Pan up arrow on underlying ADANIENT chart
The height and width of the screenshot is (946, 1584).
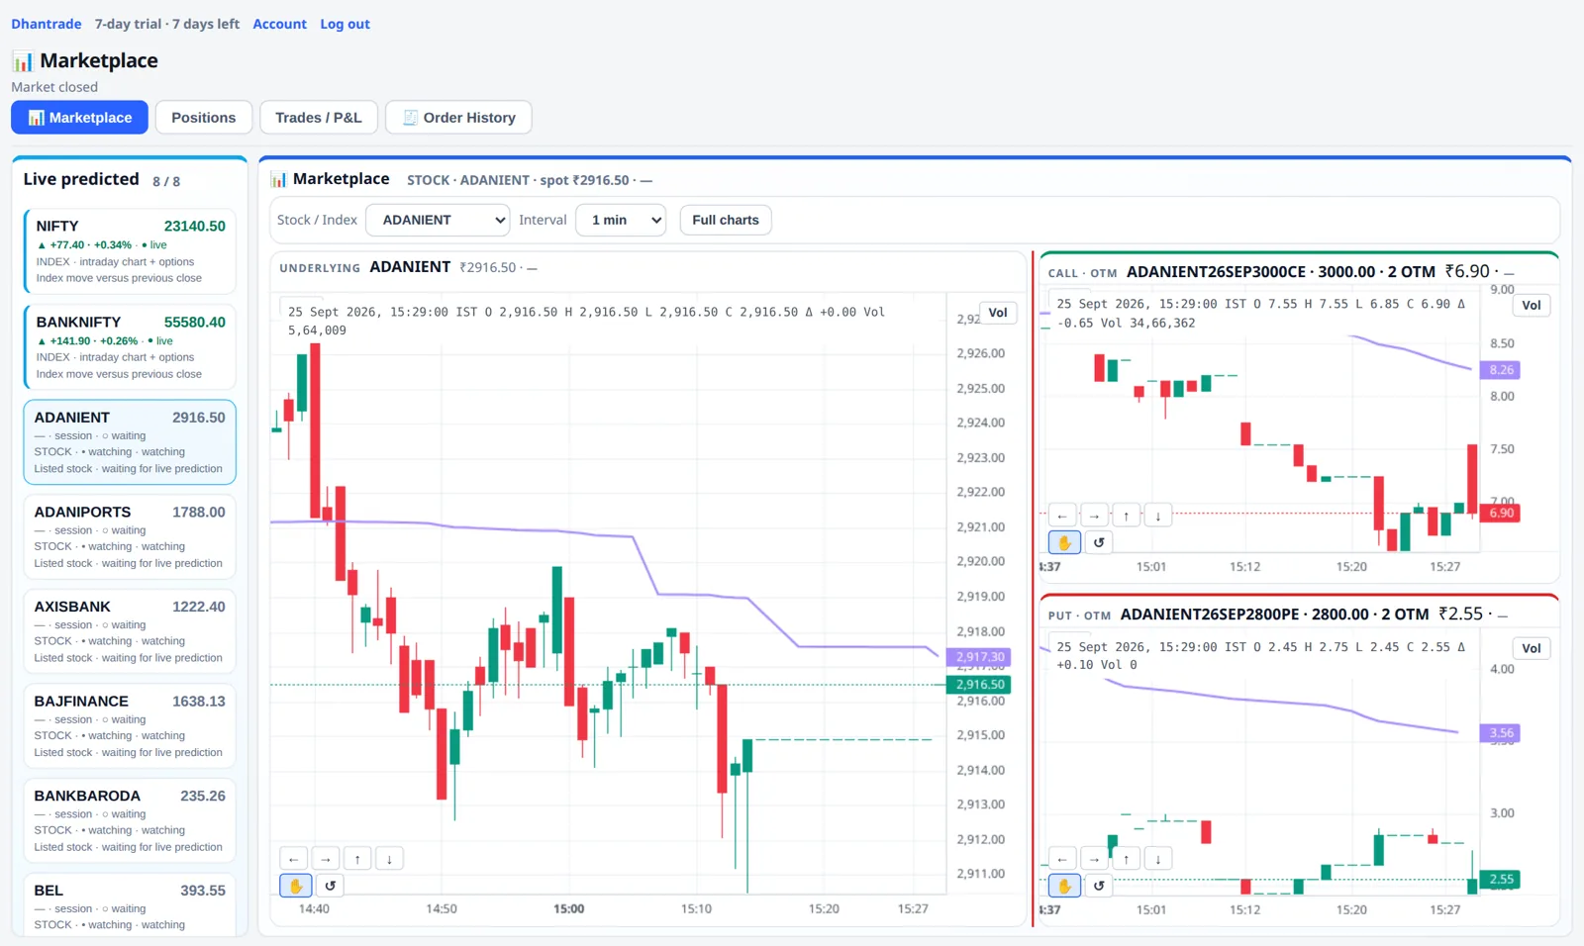357,859
